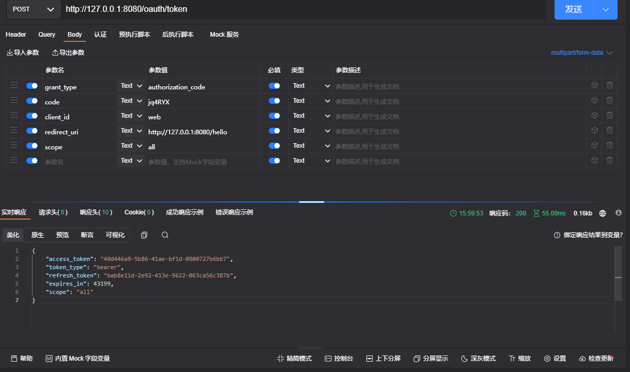Expand the multipart/form-data body type dropdown
Viewport: 630px width, 372px height.
tap(581, 53)
